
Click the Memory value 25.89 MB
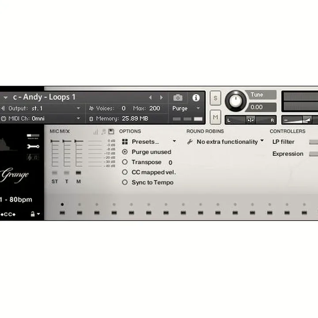coord(135,119)
